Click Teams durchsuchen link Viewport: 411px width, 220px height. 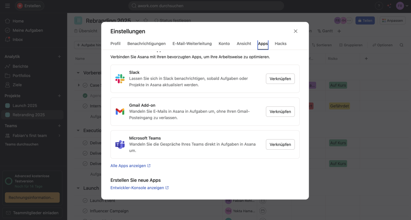coord(22,144)
